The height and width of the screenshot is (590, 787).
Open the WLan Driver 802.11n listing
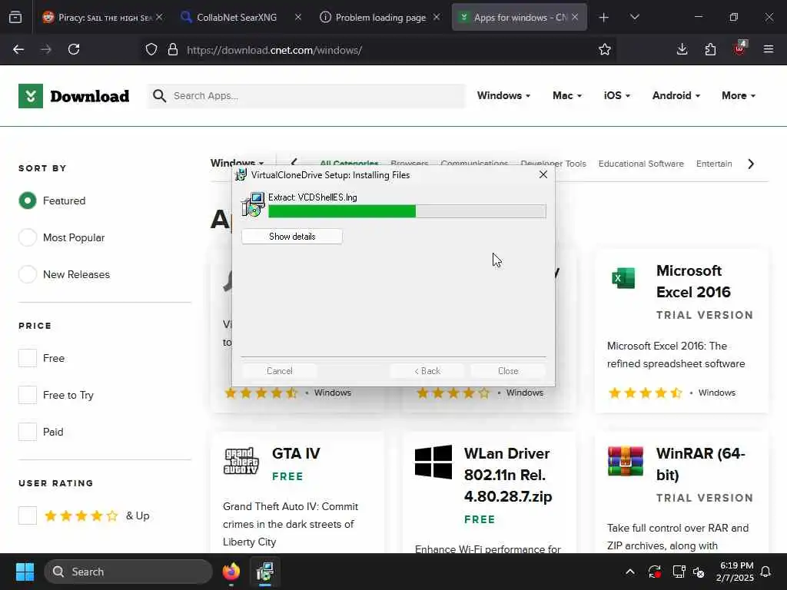[x=507, y=475]
